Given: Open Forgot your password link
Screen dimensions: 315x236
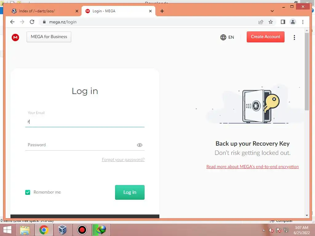Looking at the screenshot, I should click(123, 159).
